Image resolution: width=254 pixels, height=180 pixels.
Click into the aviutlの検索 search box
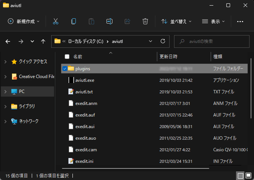tap(211, 41)
